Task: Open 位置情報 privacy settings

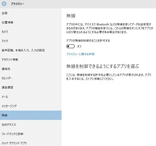Action: [31, 22]
